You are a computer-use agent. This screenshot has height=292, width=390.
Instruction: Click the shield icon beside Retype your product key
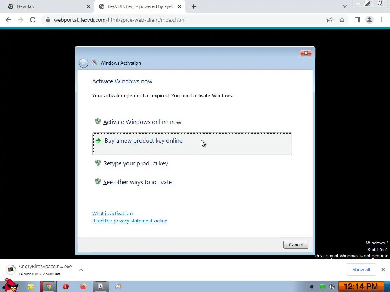pyautogui.click(x=98, y=163)
